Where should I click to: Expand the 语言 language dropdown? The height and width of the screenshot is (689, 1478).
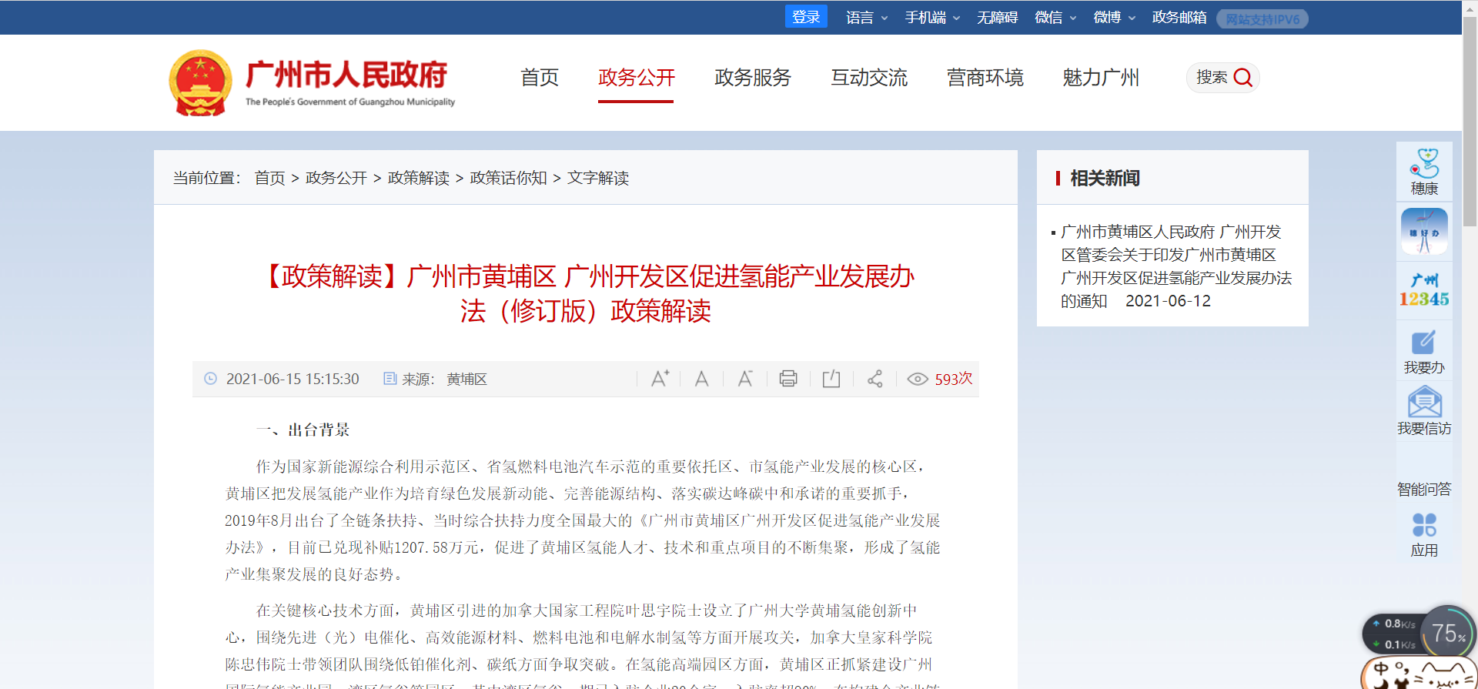(866, 18)
